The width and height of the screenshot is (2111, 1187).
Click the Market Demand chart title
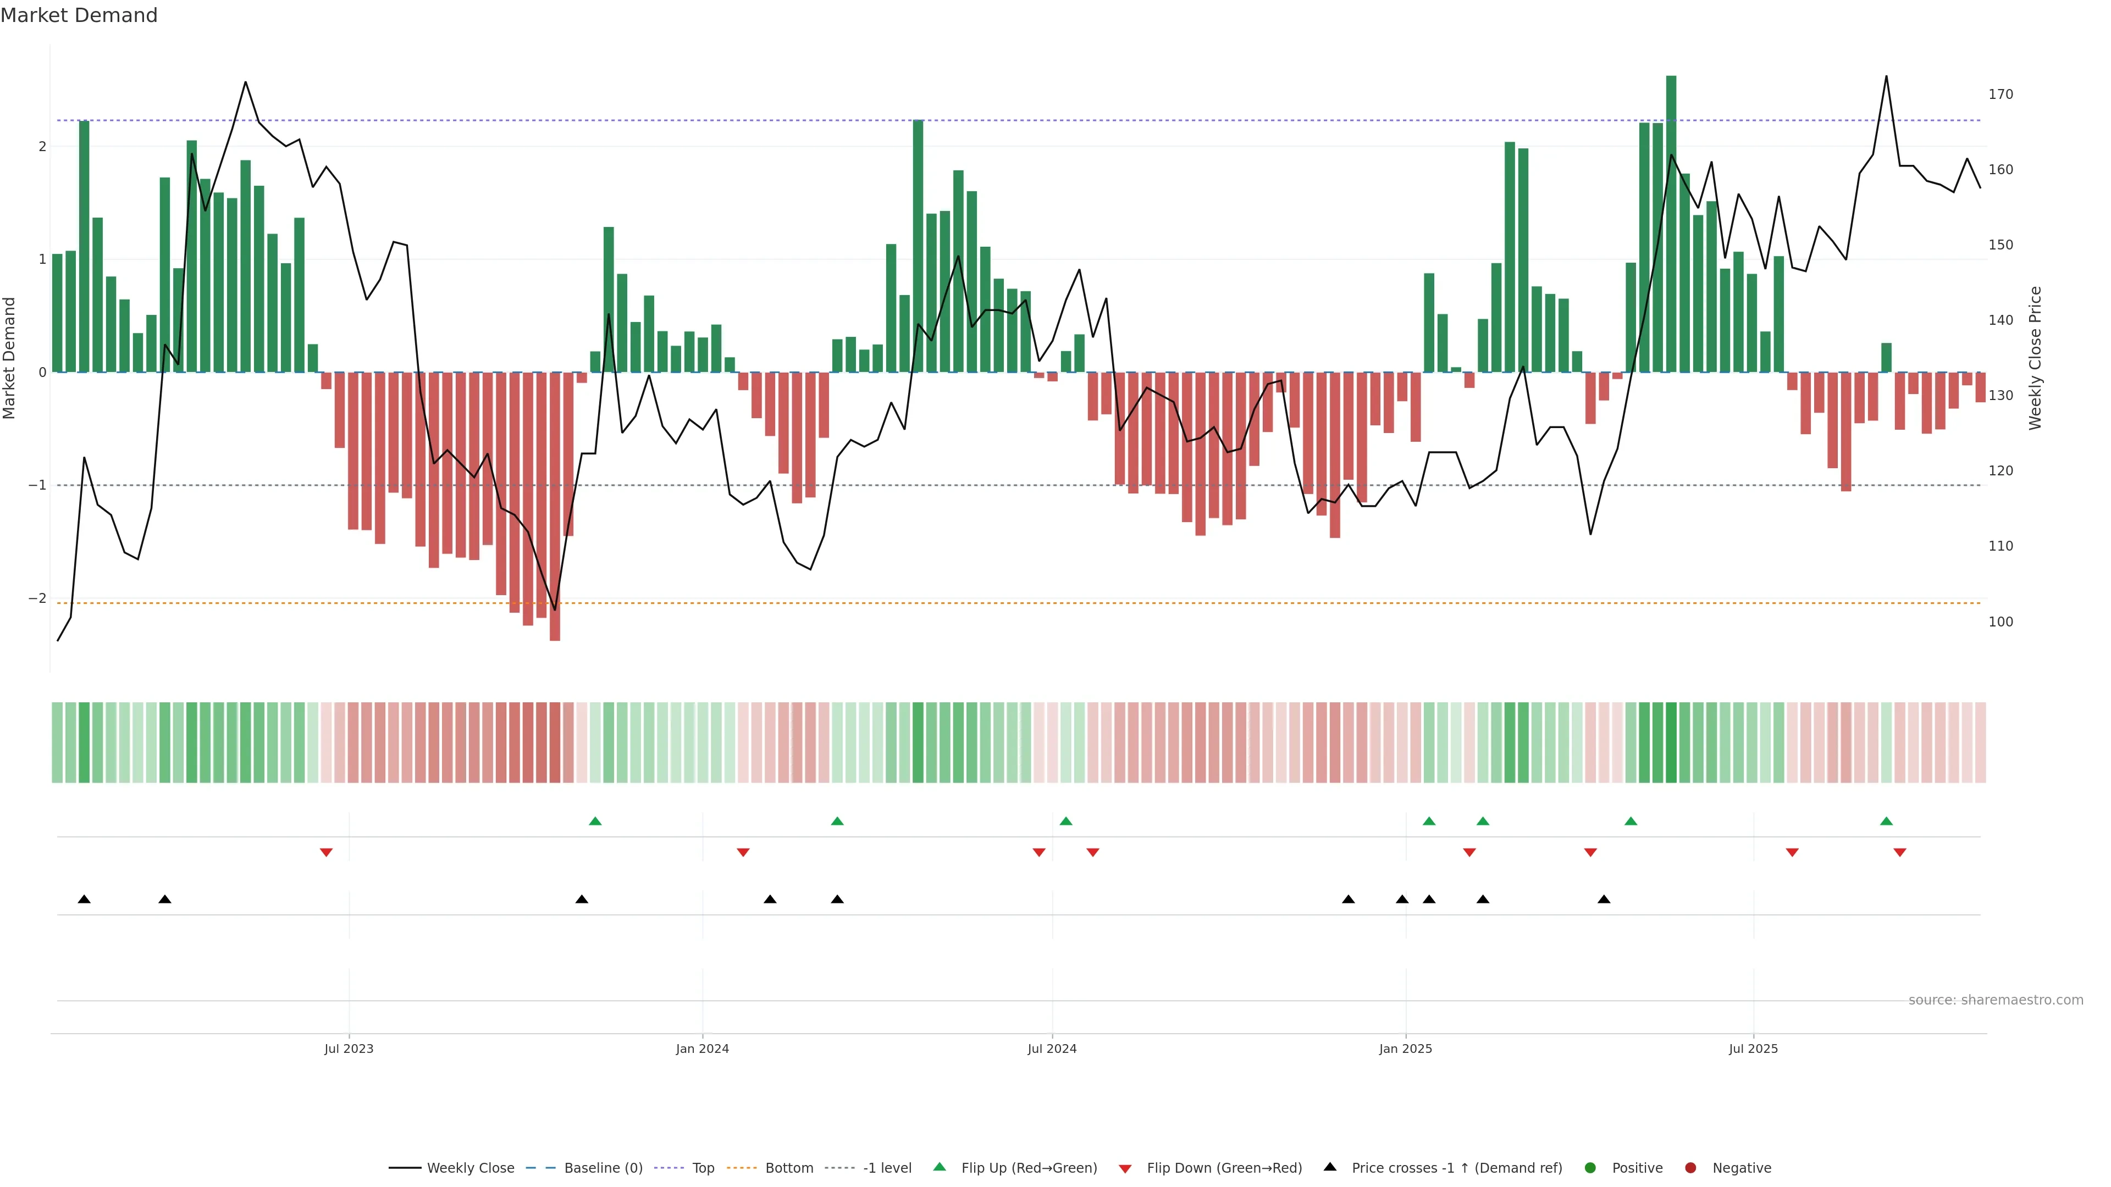(79, 15)
